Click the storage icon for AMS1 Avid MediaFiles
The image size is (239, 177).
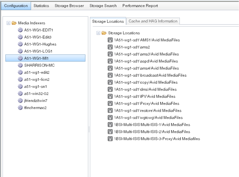point(110,40)
